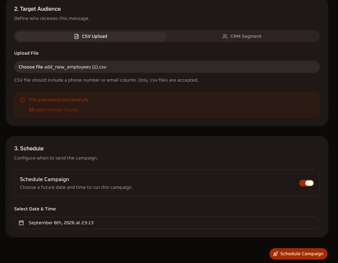Click 'Choose a future date and time' description
This screenshot has height=263, width=338.
[76, 187]
